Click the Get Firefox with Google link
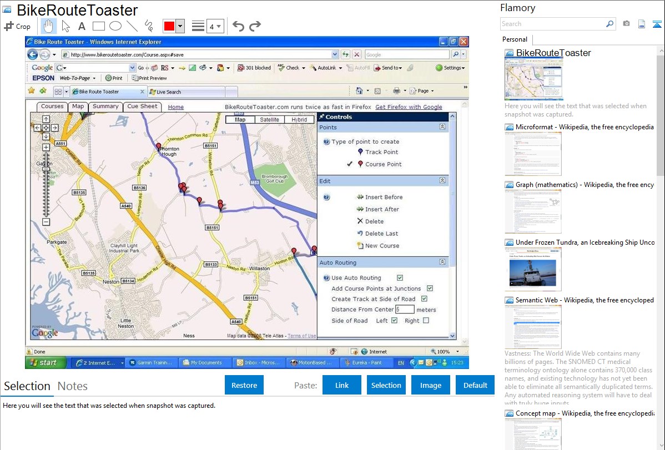 [x=409, y=107]
